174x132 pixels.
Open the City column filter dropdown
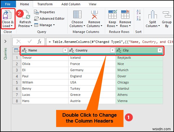click(160, 50)
